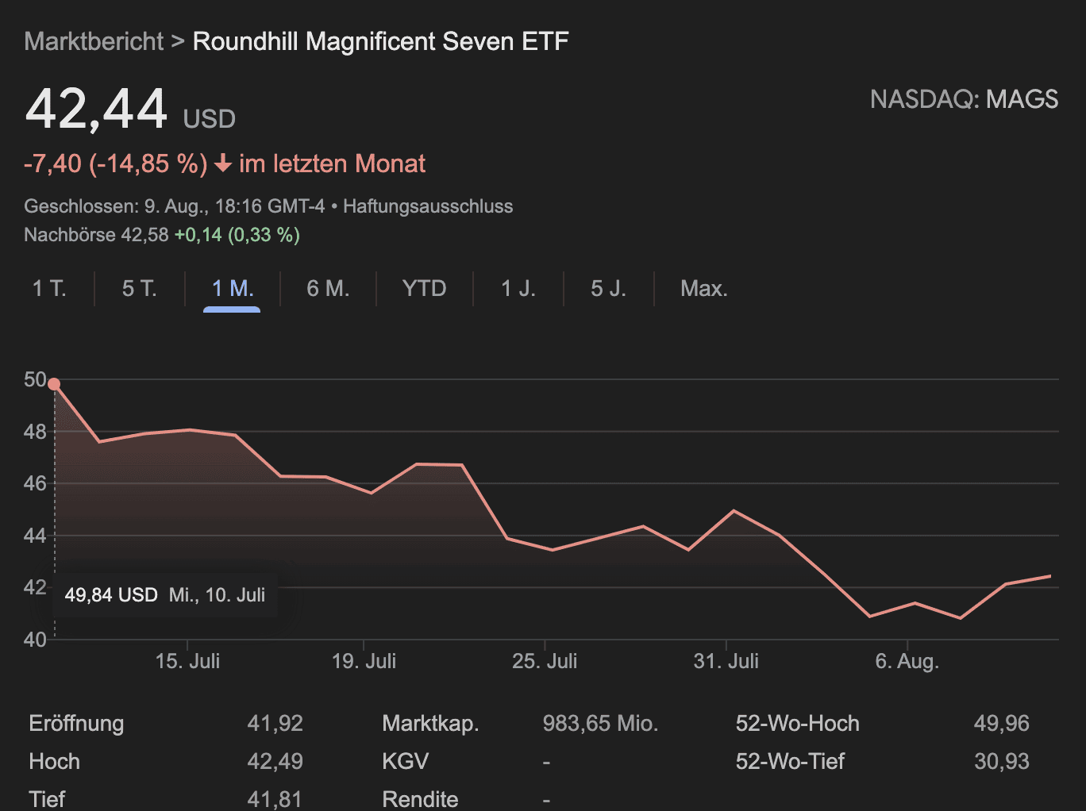
Task: Click the highlighted data point on 10. Juli
Action: (54, 384)
